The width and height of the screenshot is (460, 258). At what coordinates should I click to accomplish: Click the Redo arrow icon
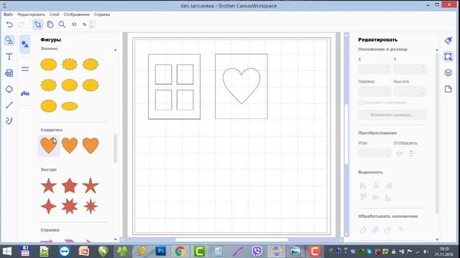click(x=21, y=24)
